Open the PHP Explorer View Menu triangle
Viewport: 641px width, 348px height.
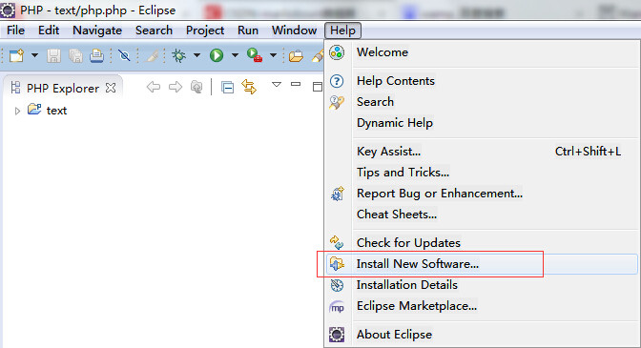coord(277,85)
